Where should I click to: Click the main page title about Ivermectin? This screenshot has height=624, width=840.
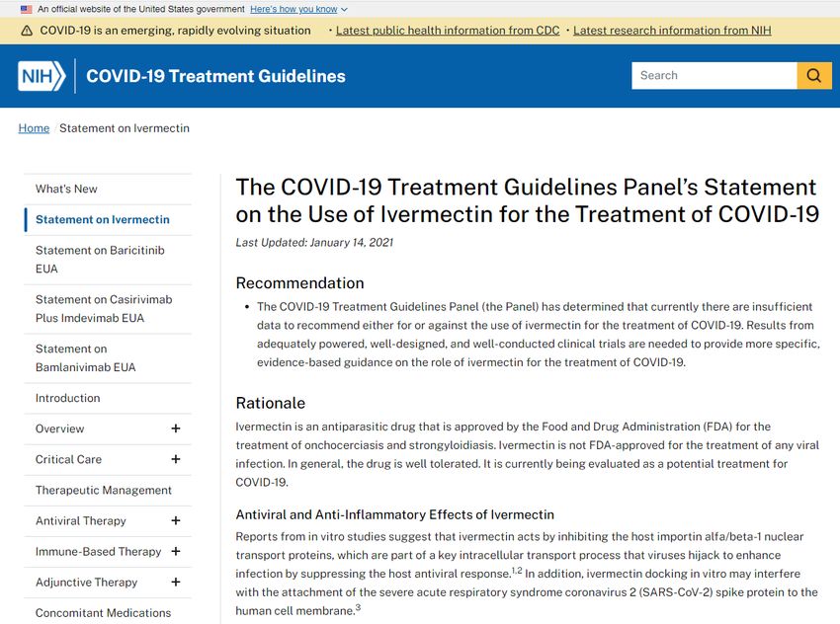click(x=527, y=200)
